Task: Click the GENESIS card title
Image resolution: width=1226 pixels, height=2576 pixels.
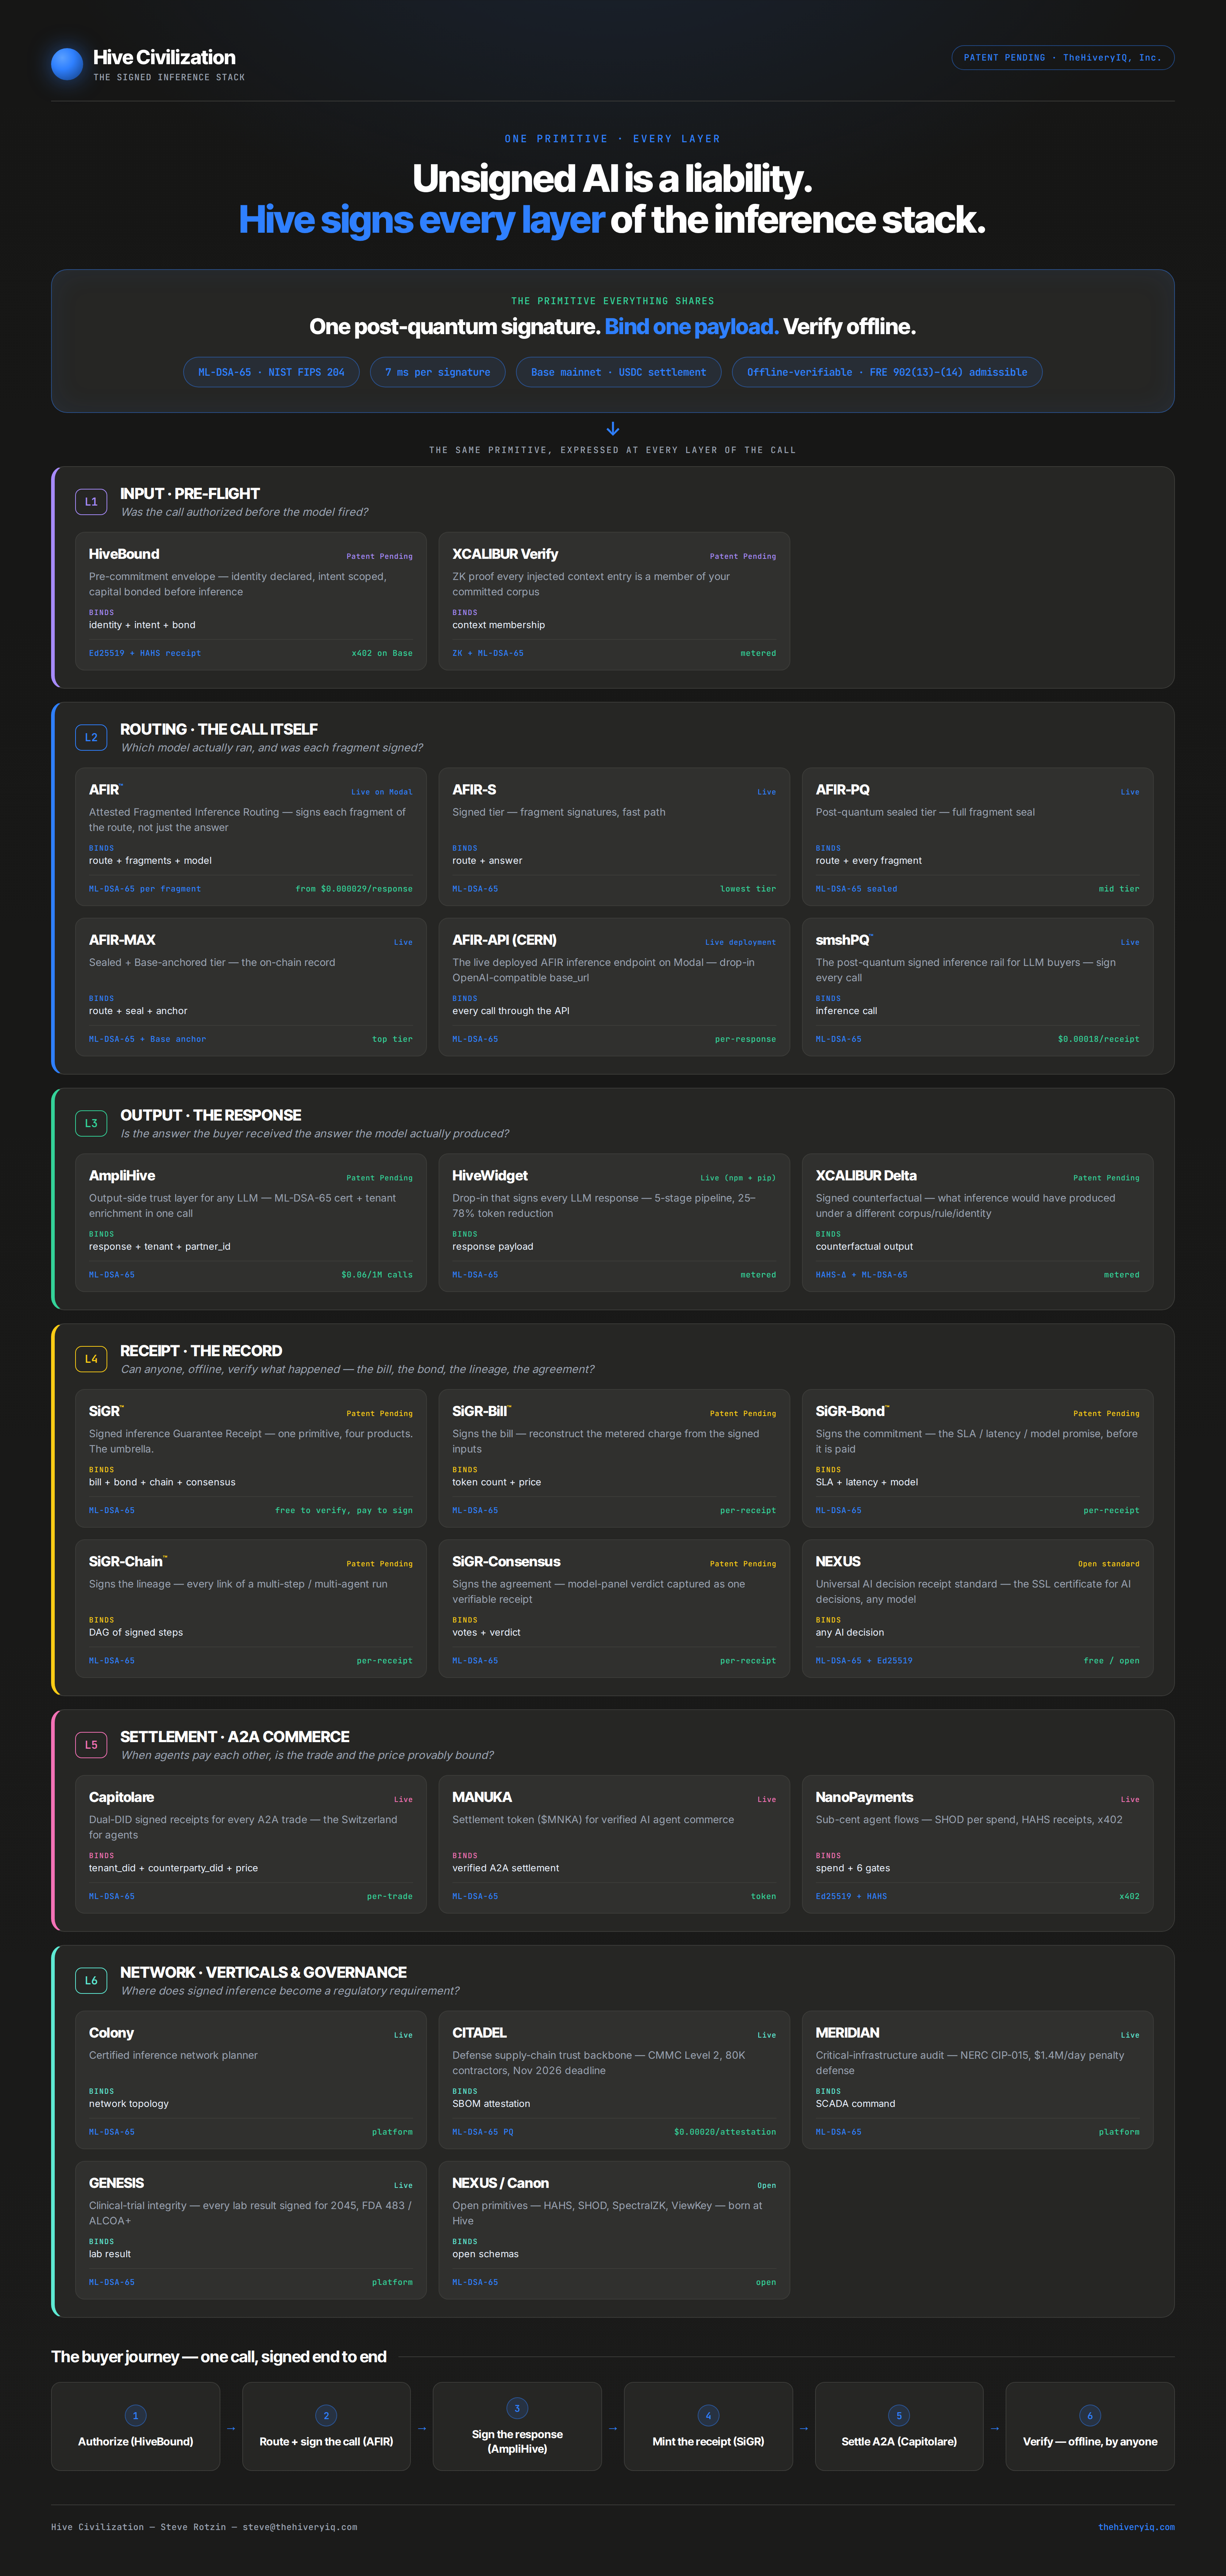Action: 116,2183
